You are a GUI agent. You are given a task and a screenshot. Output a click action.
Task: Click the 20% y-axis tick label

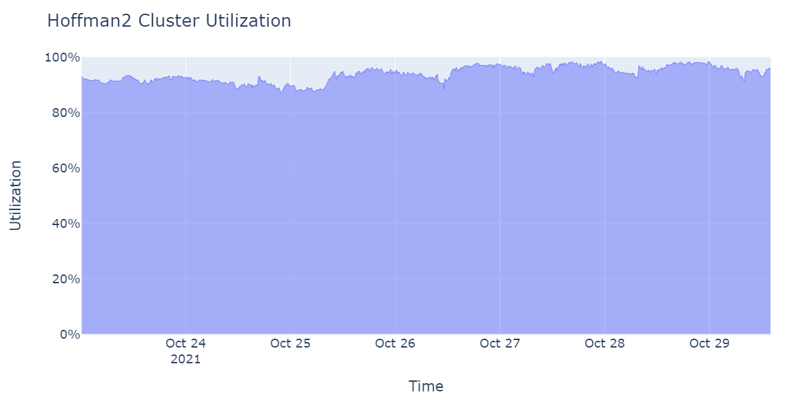[66, 279]
